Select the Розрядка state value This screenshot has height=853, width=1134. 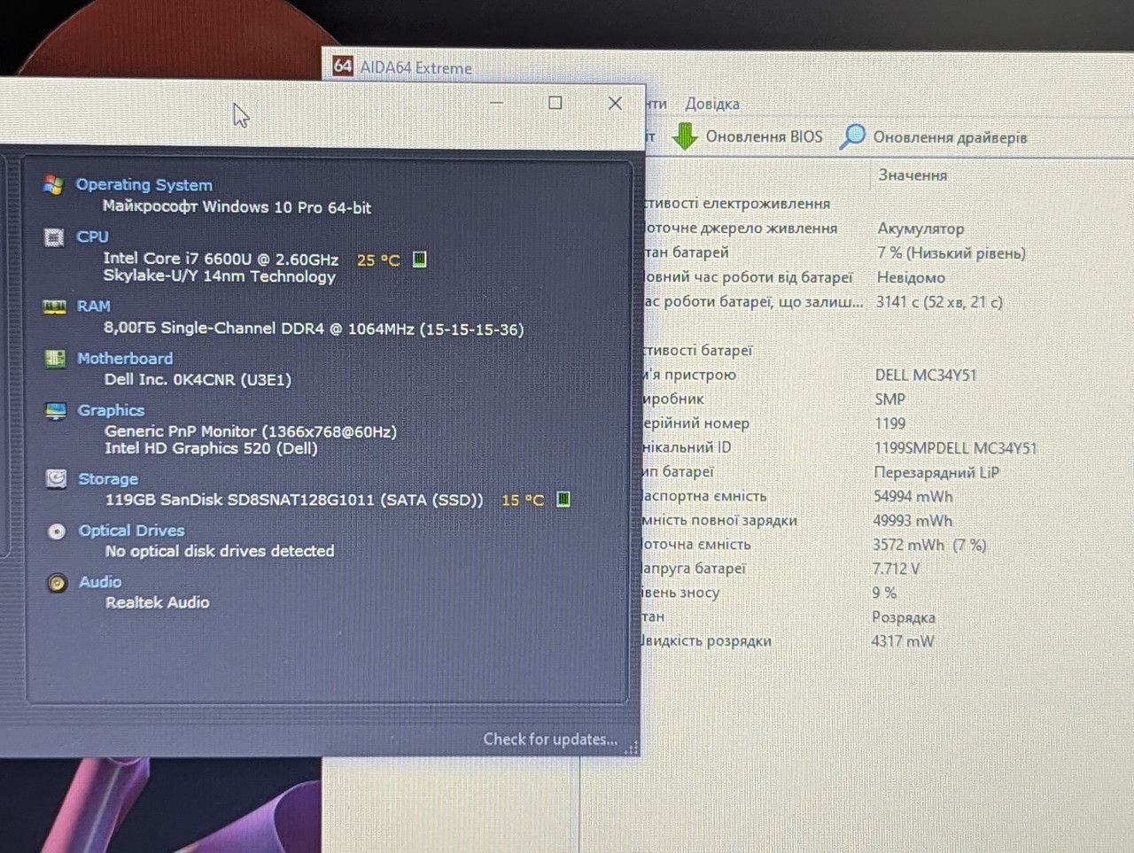point(904,617)
